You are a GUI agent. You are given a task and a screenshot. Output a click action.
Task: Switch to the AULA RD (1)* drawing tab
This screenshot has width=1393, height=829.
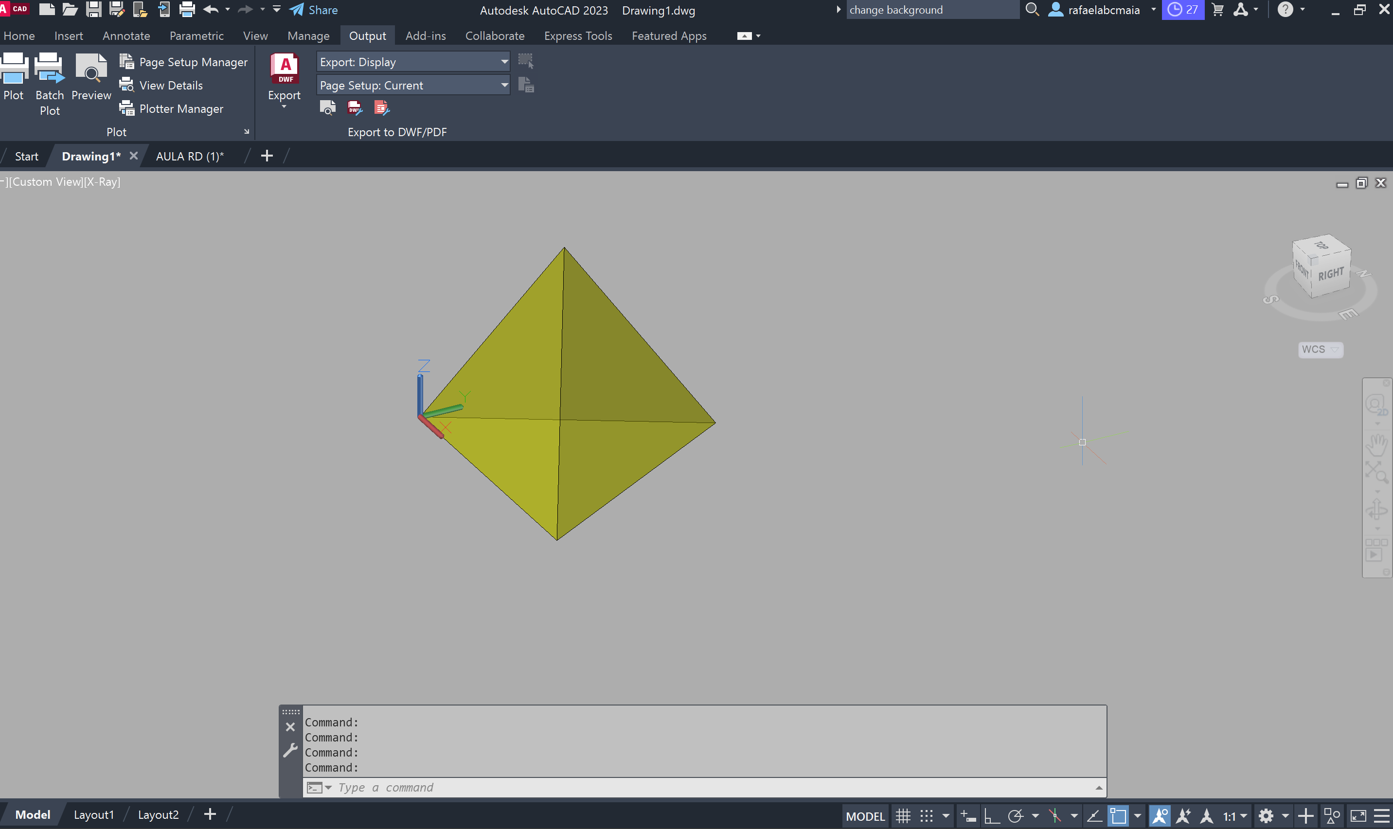click(189, 157)
